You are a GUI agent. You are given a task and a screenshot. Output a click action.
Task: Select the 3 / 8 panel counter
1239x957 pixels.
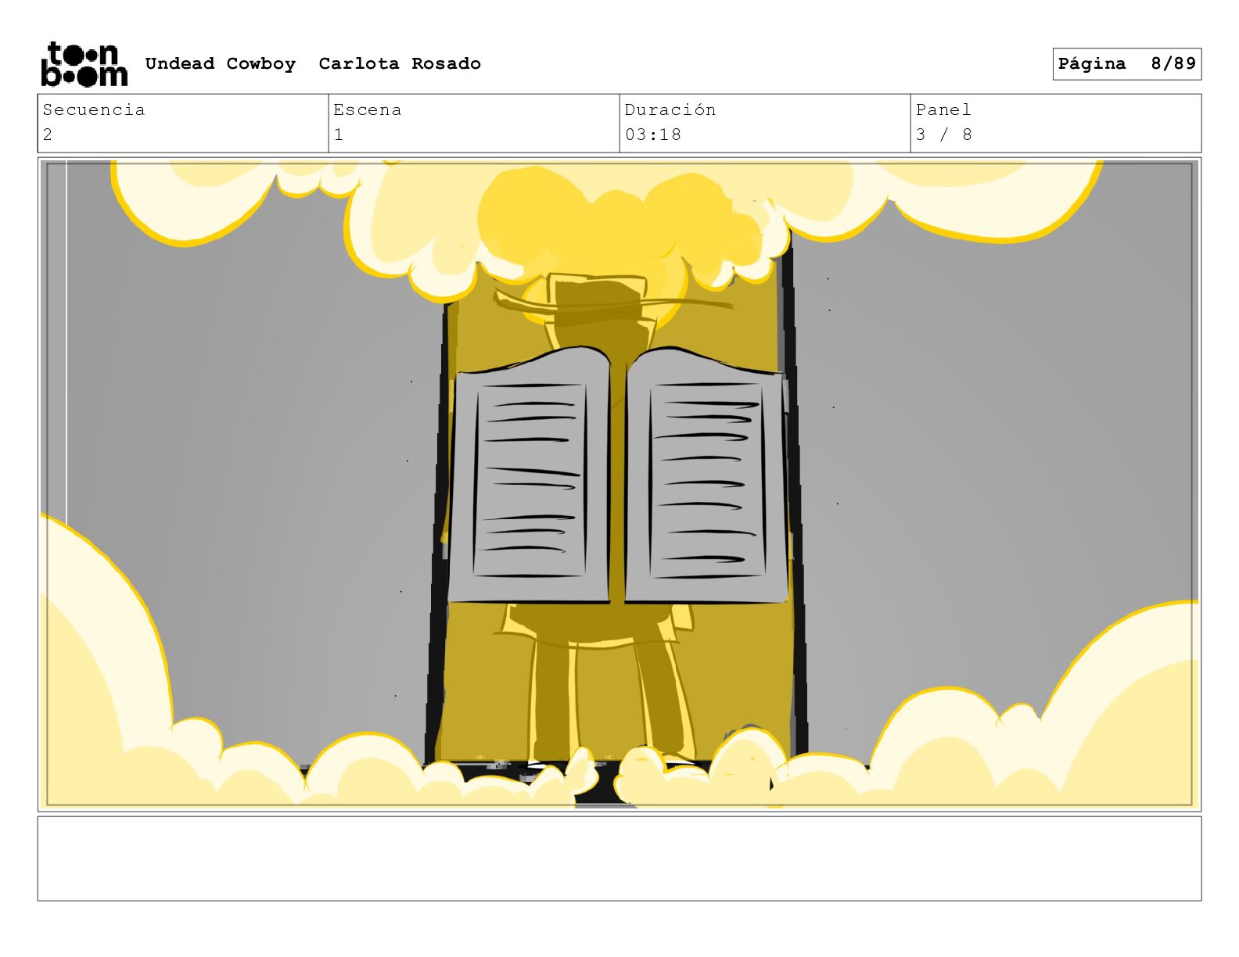point(944,134)
